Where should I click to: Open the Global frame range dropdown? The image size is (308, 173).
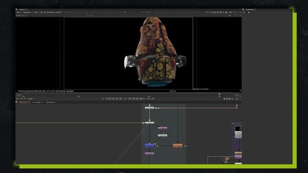point(31,99)
